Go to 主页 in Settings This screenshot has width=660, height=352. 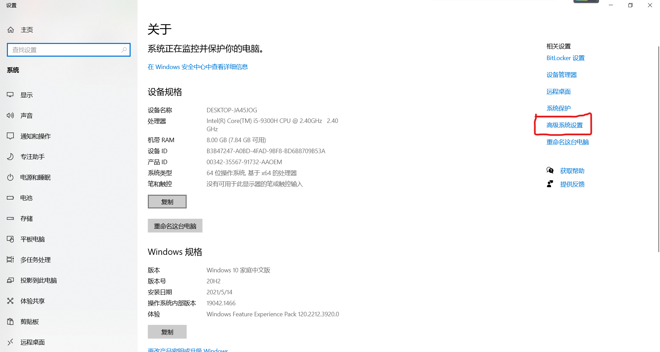pos(27,30)
